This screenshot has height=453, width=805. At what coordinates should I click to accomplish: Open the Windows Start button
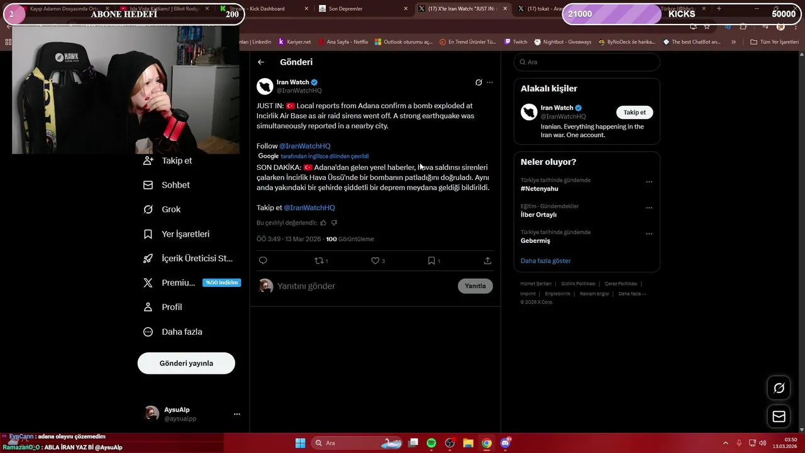coord(300,443)
